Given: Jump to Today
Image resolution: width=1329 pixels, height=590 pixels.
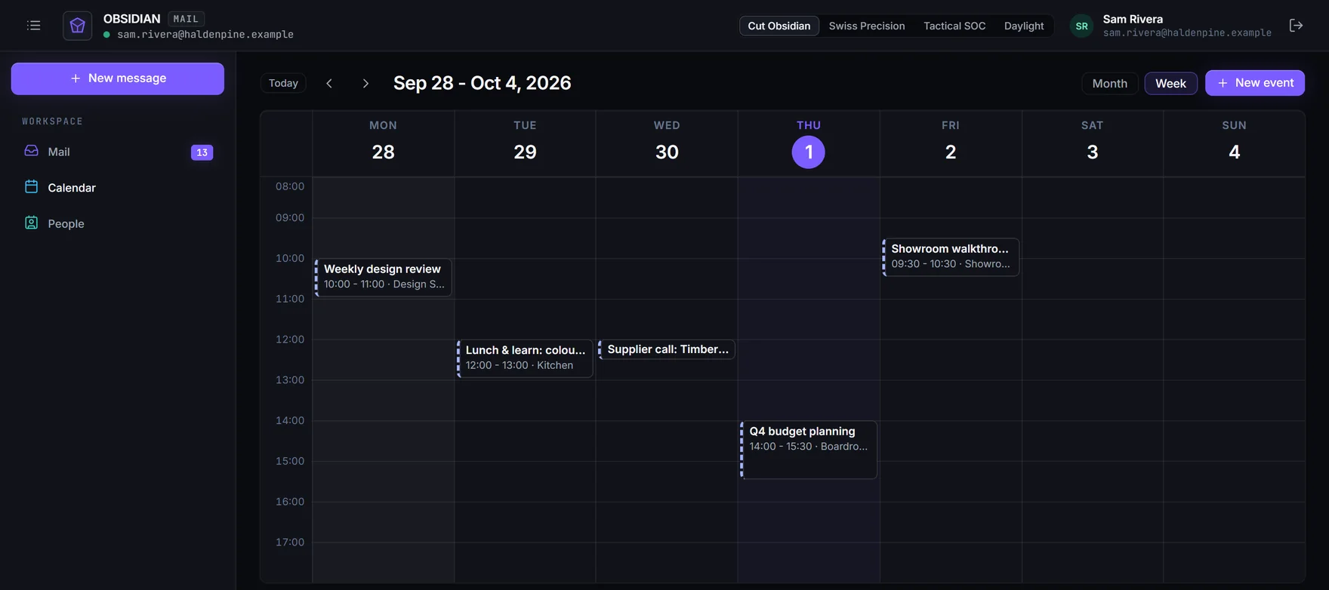Looking at the screenshot, I should pyautogui.click(x=283, y=83).
